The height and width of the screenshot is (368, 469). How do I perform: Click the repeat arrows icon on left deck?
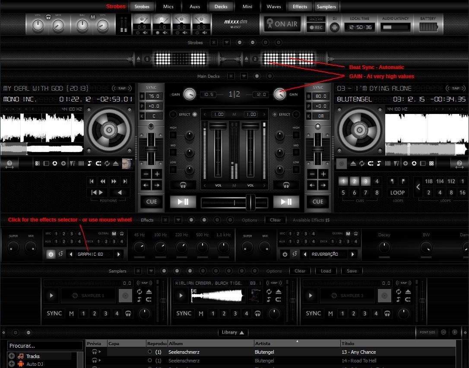[x=107, y=163]
